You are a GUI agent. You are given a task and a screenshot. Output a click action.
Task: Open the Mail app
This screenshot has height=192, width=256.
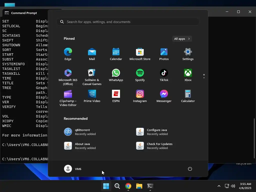(92, 54)
